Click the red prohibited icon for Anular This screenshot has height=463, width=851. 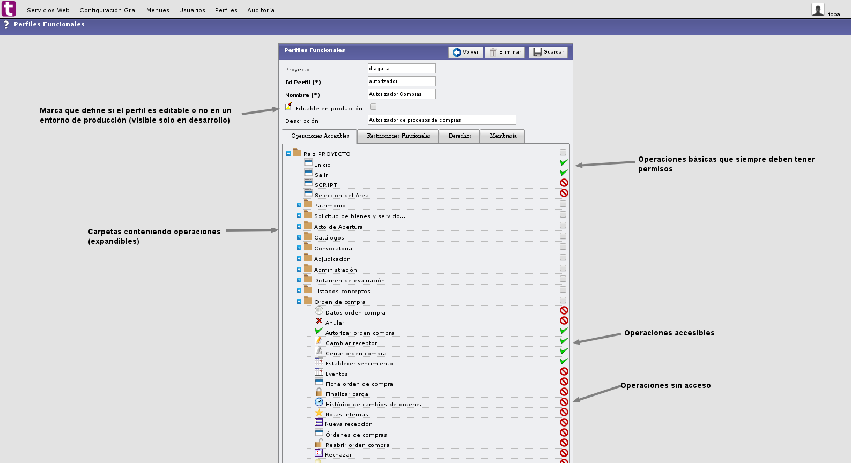(564, 320)
